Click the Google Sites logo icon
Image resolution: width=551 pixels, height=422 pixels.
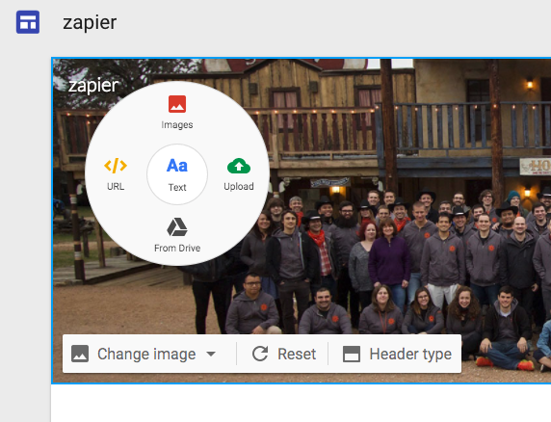(x=28, y=22)
